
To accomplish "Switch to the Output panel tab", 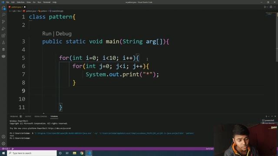I will tap(28, 117).
